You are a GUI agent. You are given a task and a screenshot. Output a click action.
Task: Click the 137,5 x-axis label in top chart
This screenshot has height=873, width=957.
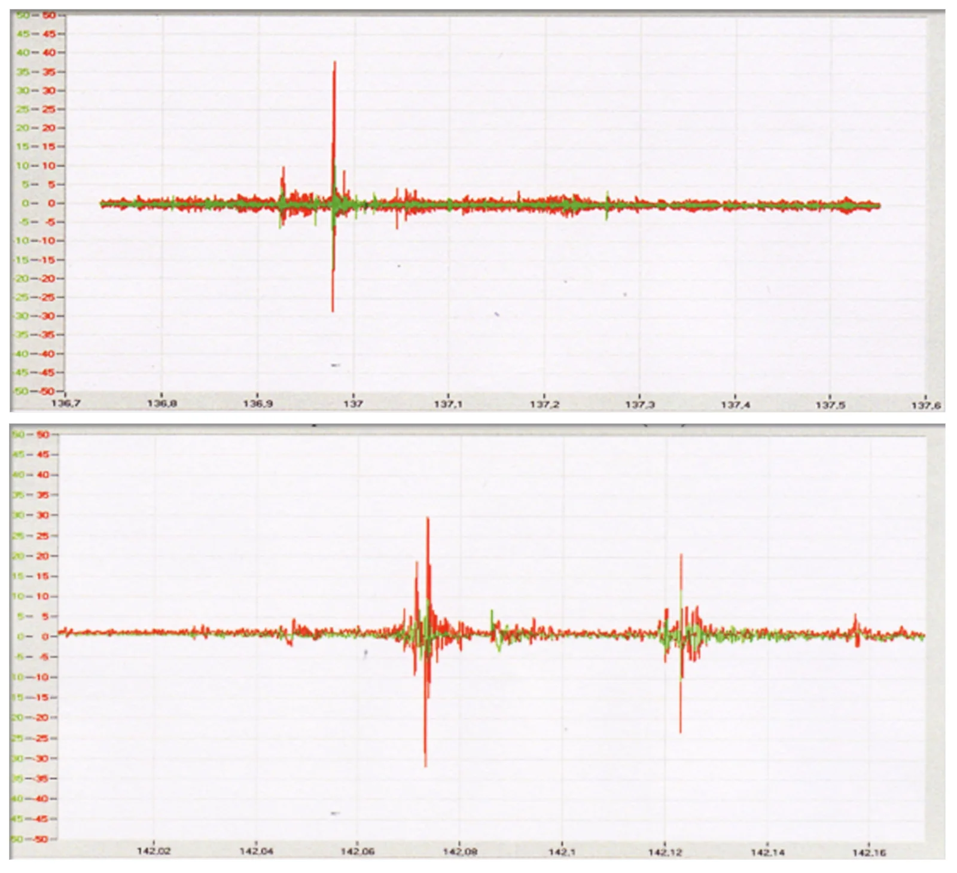pyautogui.click(x=830, y=405)
